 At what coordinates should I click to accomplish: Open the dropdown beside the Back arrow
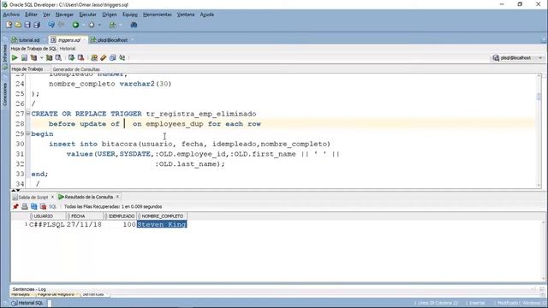[83, 25]
